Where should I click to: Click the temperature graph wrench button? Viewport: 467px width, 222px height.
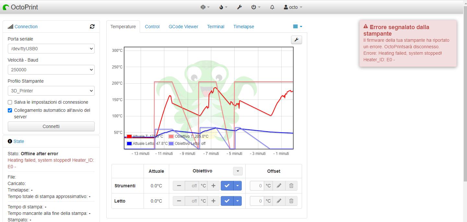tap(297, 40)
